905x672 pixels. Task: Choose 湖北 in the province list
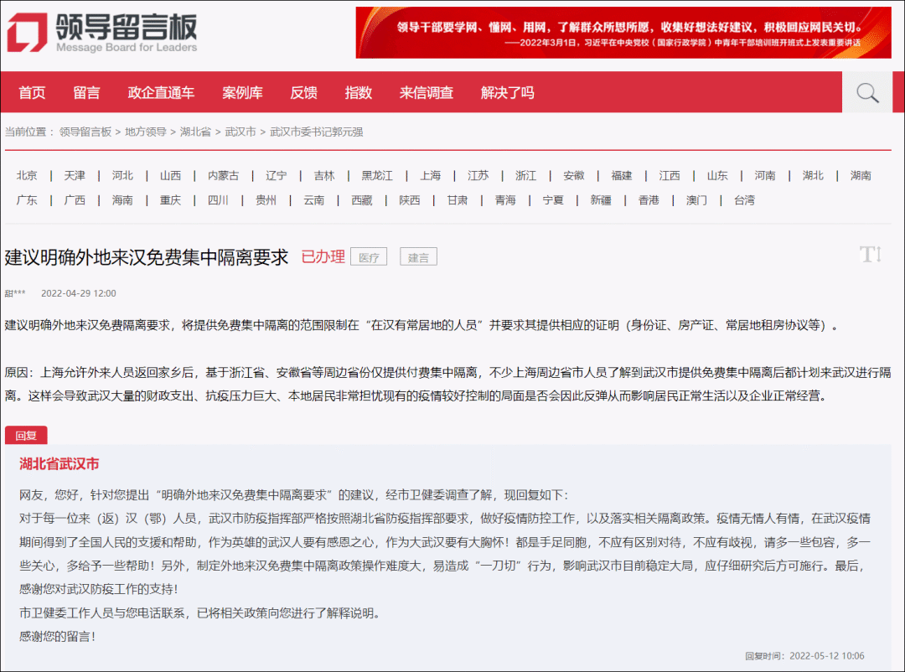coord(813,175)
